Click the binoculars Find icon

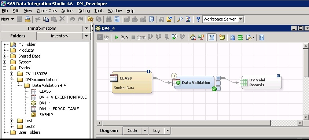[x=109, y=19]
